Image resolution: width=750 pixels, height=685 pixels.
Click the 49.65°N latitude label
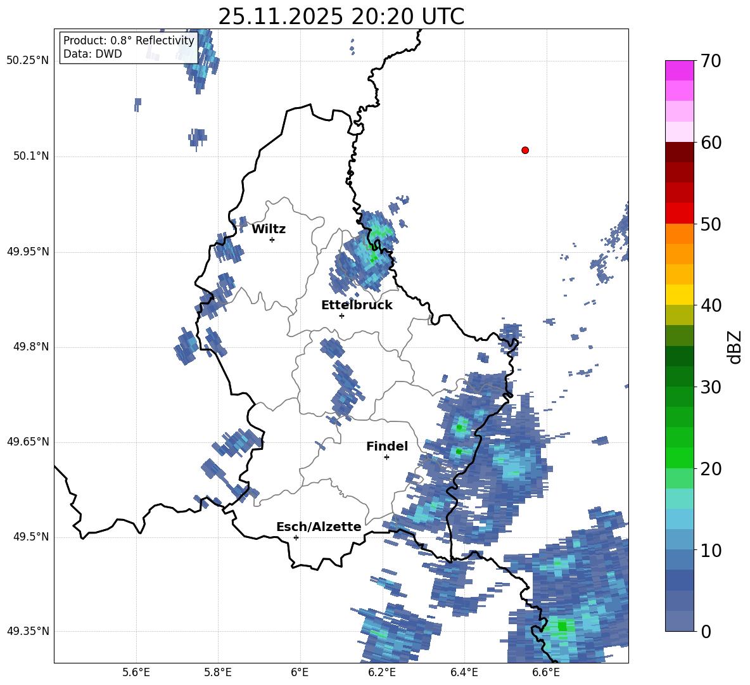[28, 442]
